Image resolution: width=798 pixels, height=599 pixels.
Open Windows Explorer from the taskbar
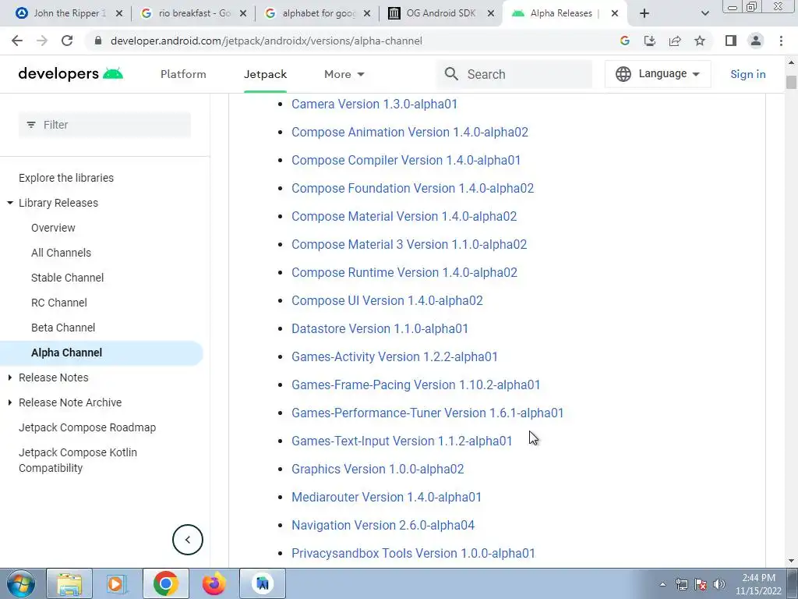point(69,583)
